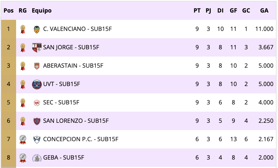Click position 4 cell for UVT
278x168 pixels.
click(8, 84)
